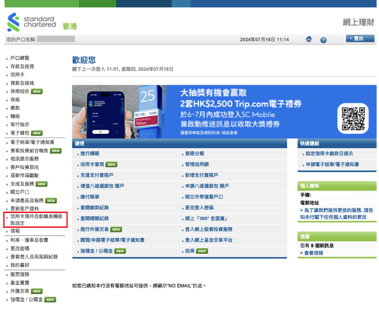379x324 pixels.
Task: Open help via the question mark icon
Action: (x=323, y=39)
